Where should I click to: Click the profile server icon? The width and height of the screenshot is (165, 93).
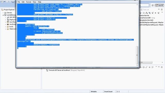146,67
